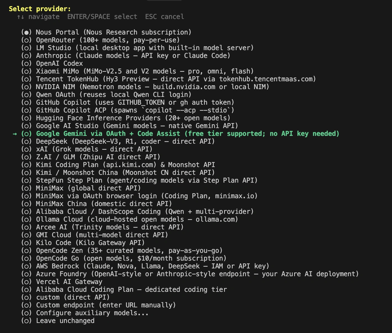Image resolution: width=392 pixels, height=333 pixels.
Task: Choose Custom endpoint enter URL manually
Action: click(x=99, y=305)
